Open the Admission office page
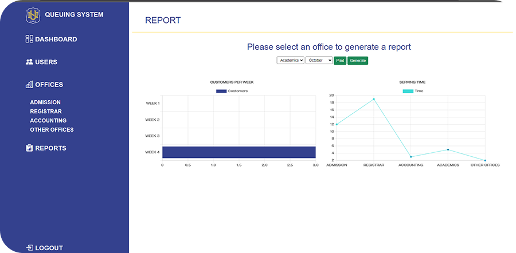Viewport: 516px width, 253px height. point(45,102)
